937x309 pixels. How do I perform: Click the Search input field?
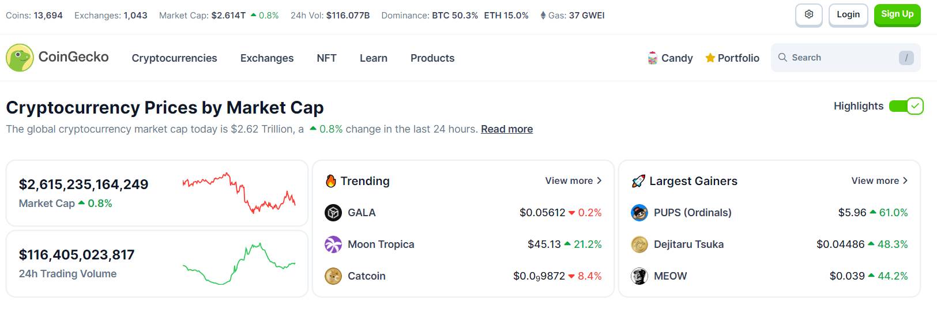(845, 58)
